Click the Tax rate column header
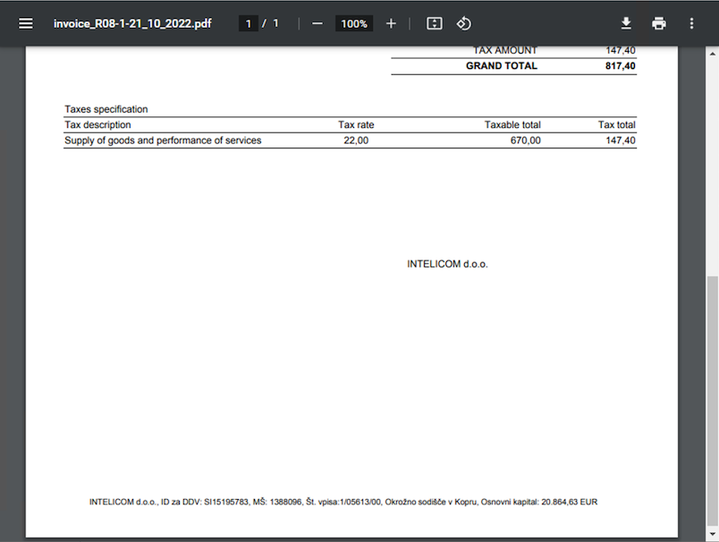The image size is (719, 542). tap(356, 124)
